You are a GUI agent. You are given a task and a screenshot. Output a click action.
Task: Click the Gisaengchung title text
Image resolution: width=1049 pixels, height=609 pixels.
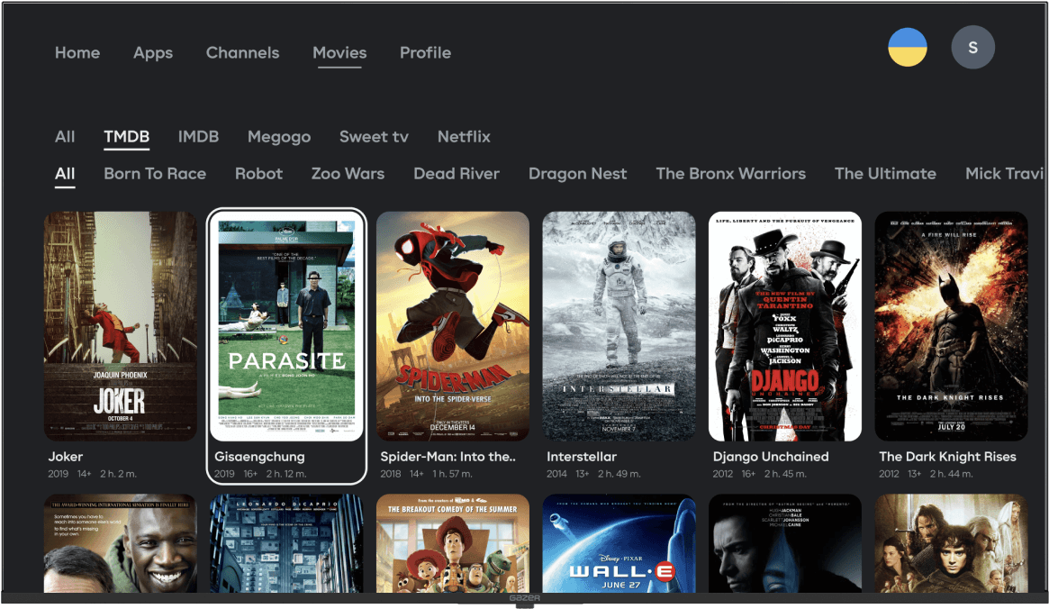(259, 457)
